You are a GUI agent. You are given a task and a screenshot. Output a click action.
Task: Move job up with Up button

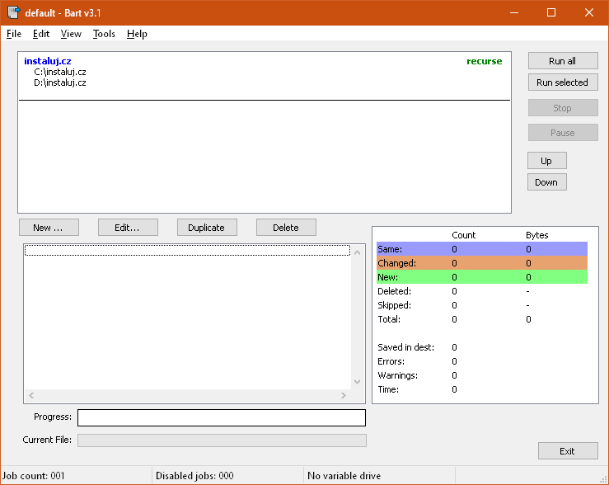point(546,161)
